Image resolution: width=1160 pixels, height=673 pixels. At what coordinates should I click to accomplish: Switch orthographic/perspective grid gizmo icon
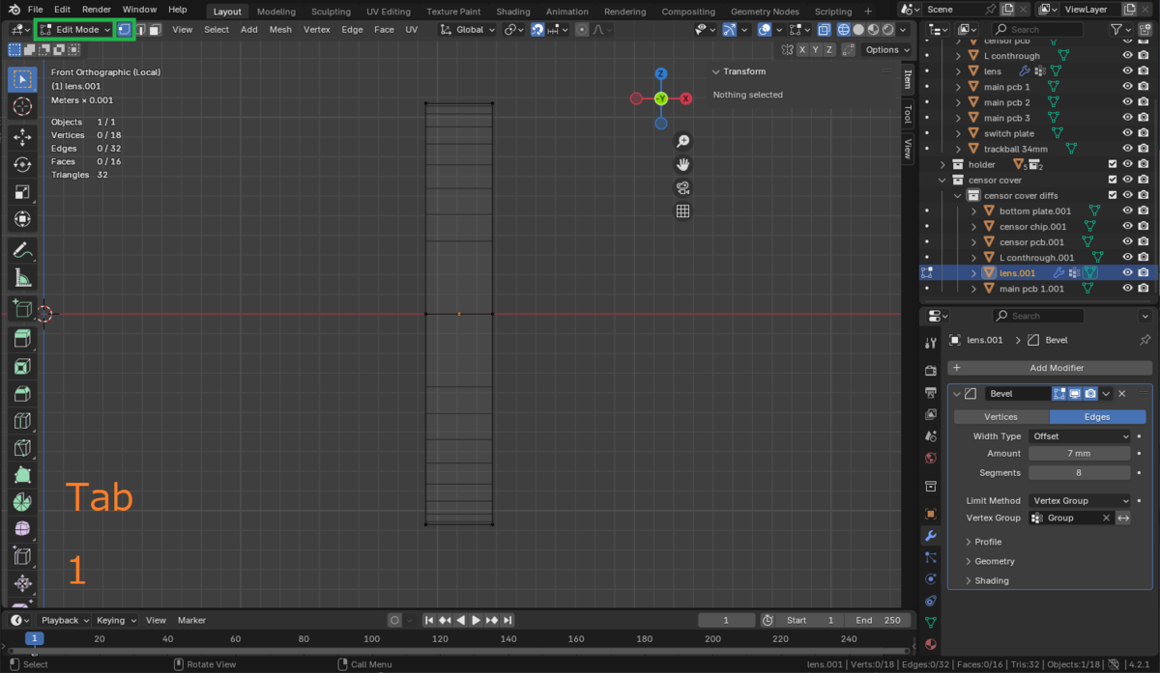682,211
